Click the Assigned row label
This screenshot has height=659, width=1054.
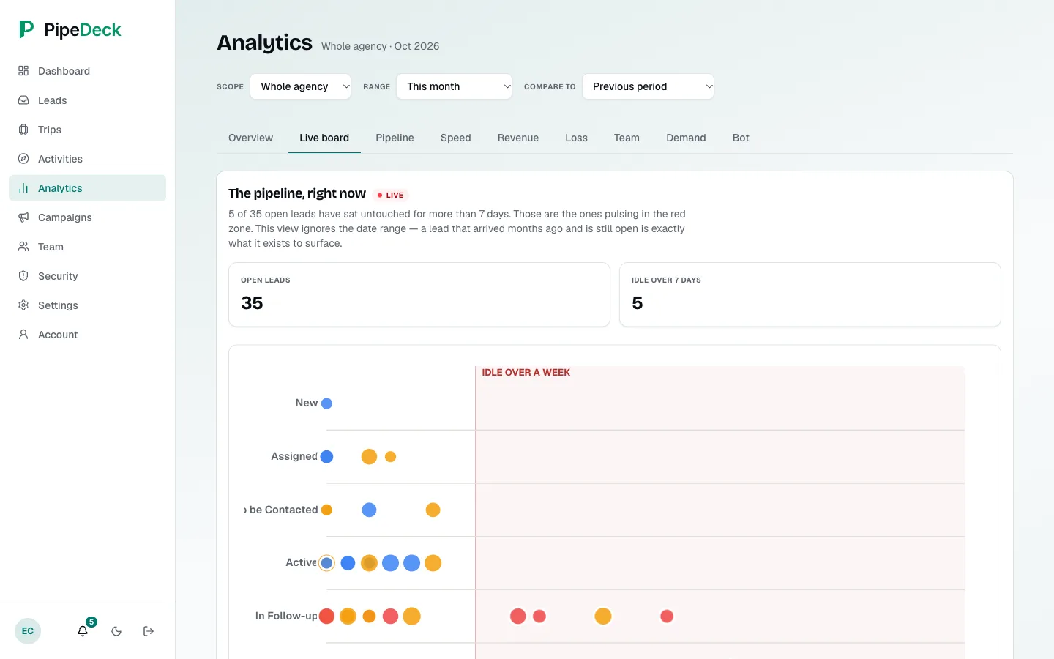click(x=294, y=456)
